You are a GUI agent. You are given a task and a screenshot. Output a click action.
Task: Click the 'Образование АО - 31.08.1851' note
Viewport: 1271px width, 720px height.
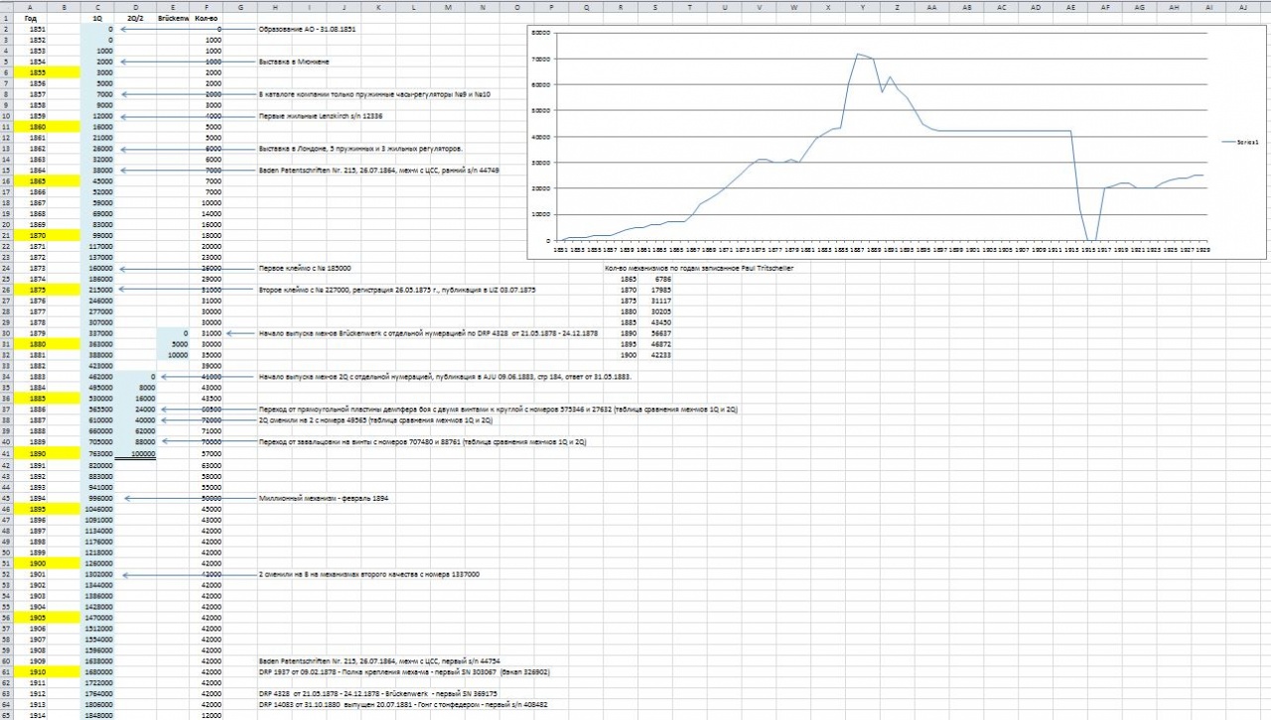(x=307, y=30)
